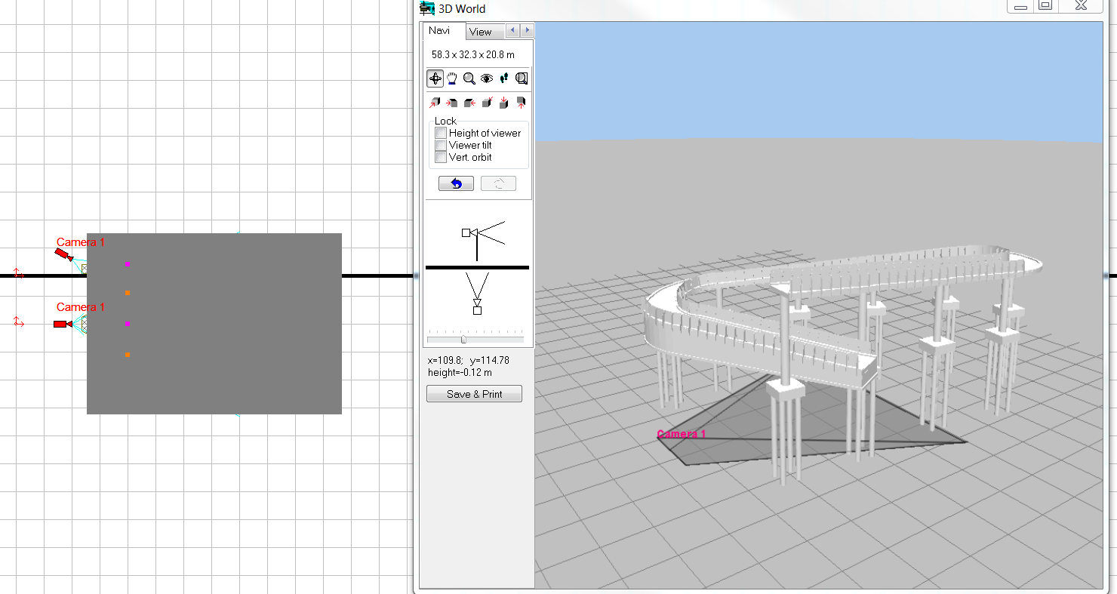This screenshot has width=1117, height=594.
Task: Click the height=-0.12 m readout
Action: (460, 372)
